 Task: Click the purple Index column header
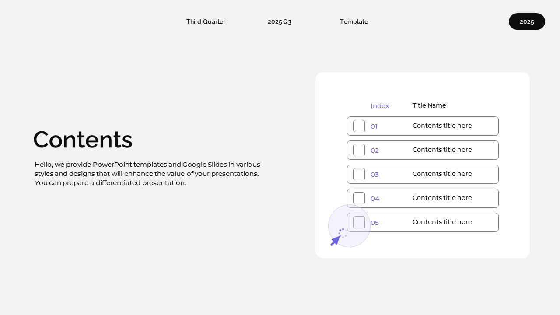pos(380,106)
